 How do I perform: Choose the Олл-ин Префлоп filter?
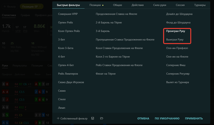coord(177,48)
